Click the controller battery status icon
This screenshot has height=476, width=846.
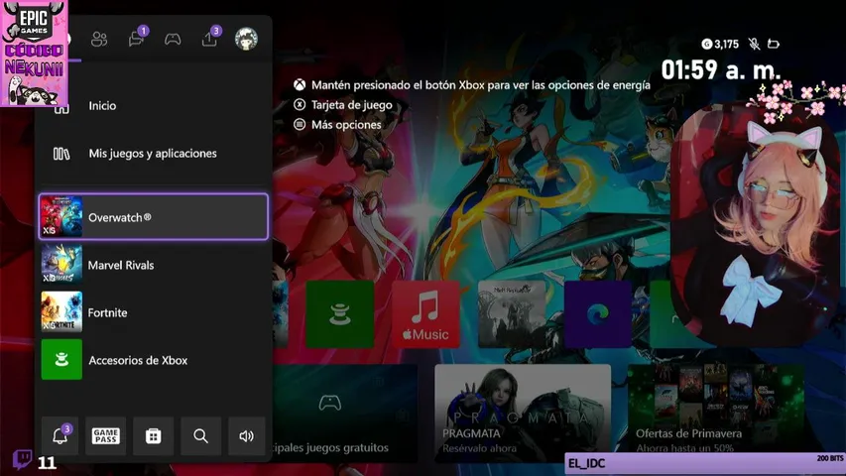(x=774, y=44)
